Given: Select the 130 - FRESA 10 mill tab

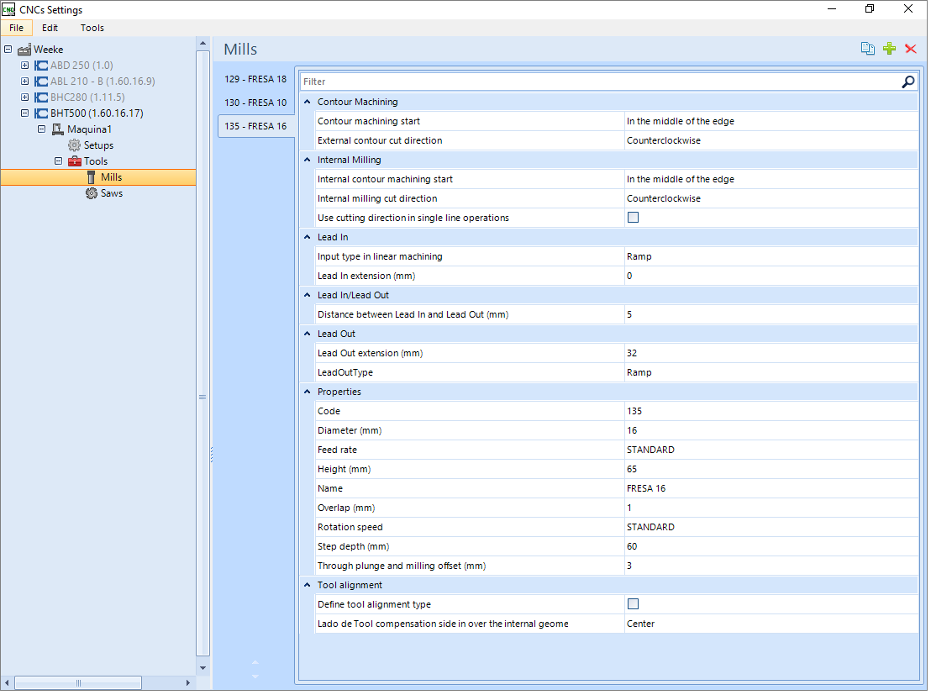Looking at the screenshot, I should click(x=256, y=103).
